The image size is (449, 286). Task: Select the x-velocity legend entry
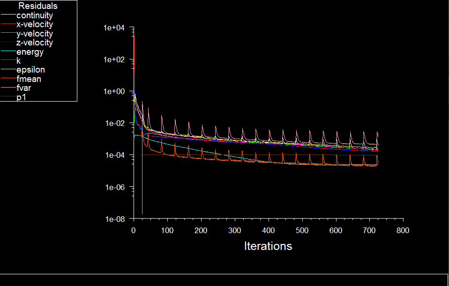[35, 24]
